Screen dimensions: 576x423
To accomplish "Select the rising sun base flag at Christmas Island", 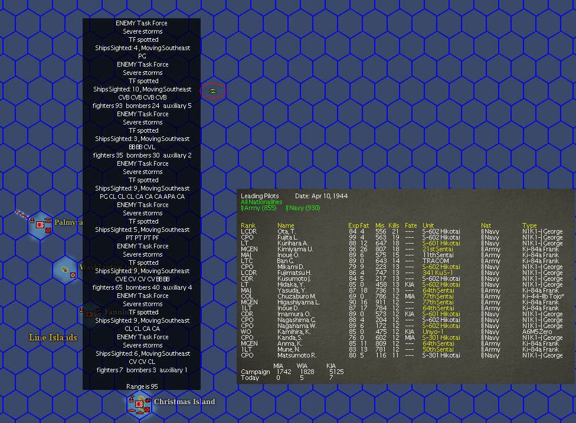I will (139, 404).
